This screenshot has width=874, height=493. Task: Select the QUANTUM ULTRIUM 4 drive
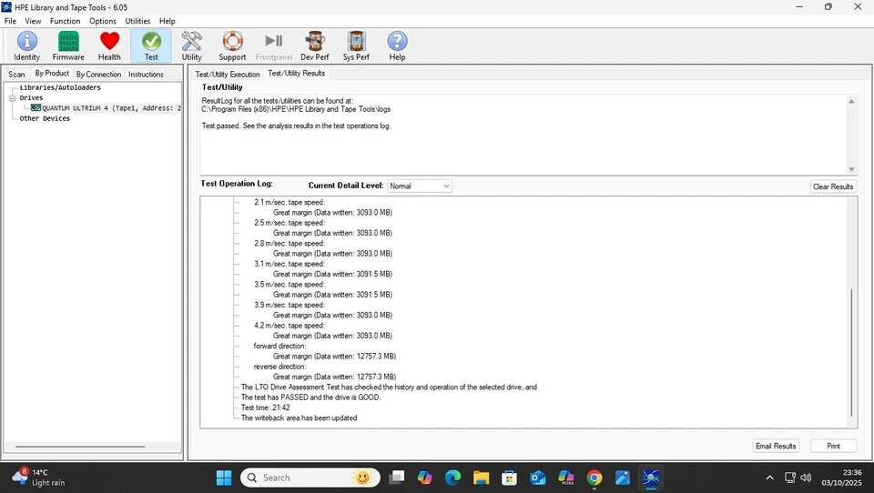(106, 108)
